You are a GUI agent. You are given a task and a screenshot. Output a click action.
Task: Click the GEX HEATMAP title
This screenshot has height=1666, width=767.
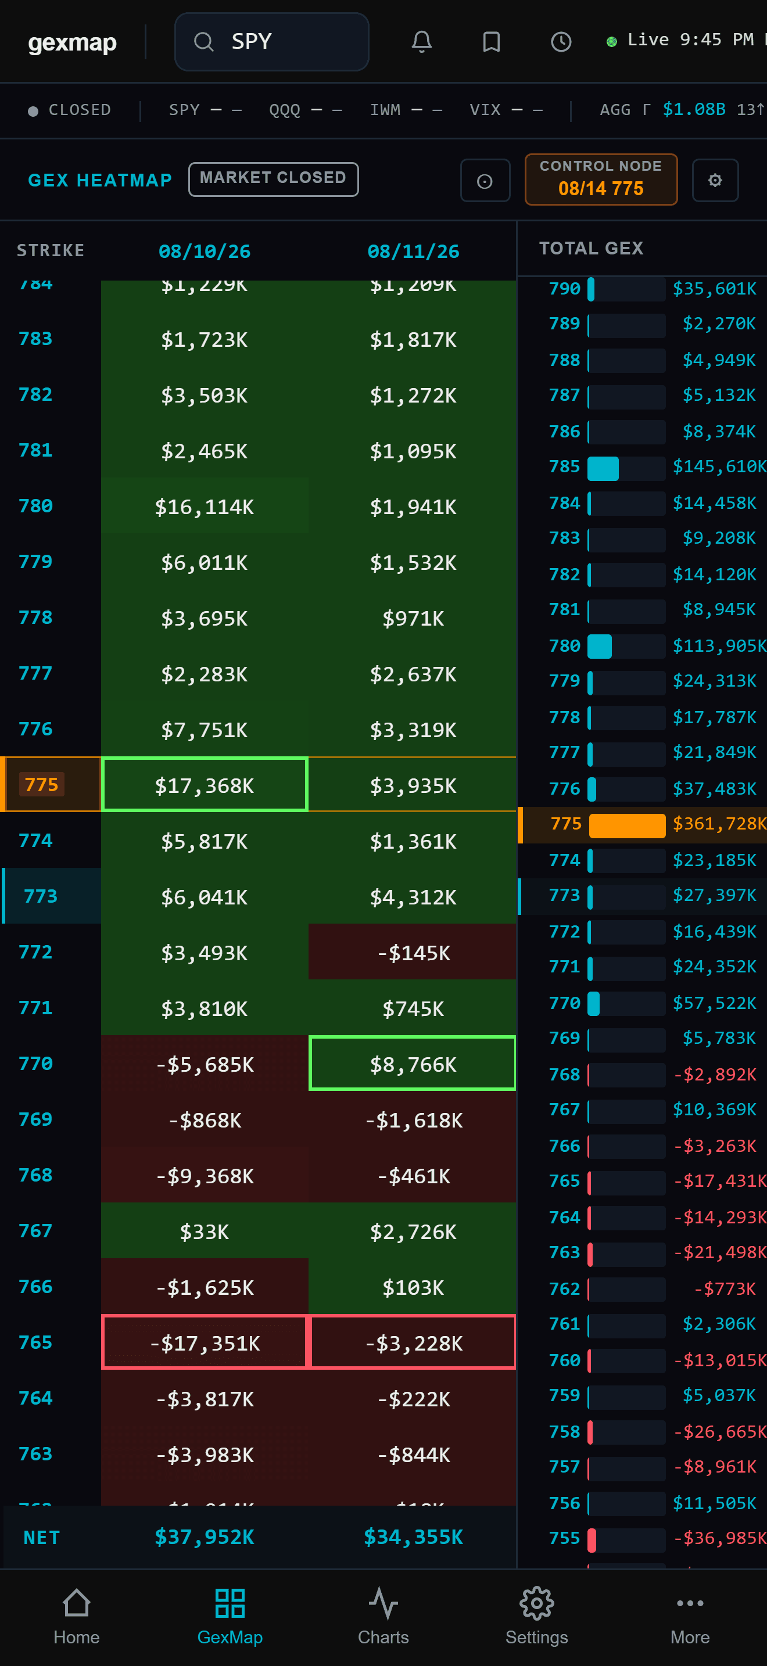[x=101, y=181]
